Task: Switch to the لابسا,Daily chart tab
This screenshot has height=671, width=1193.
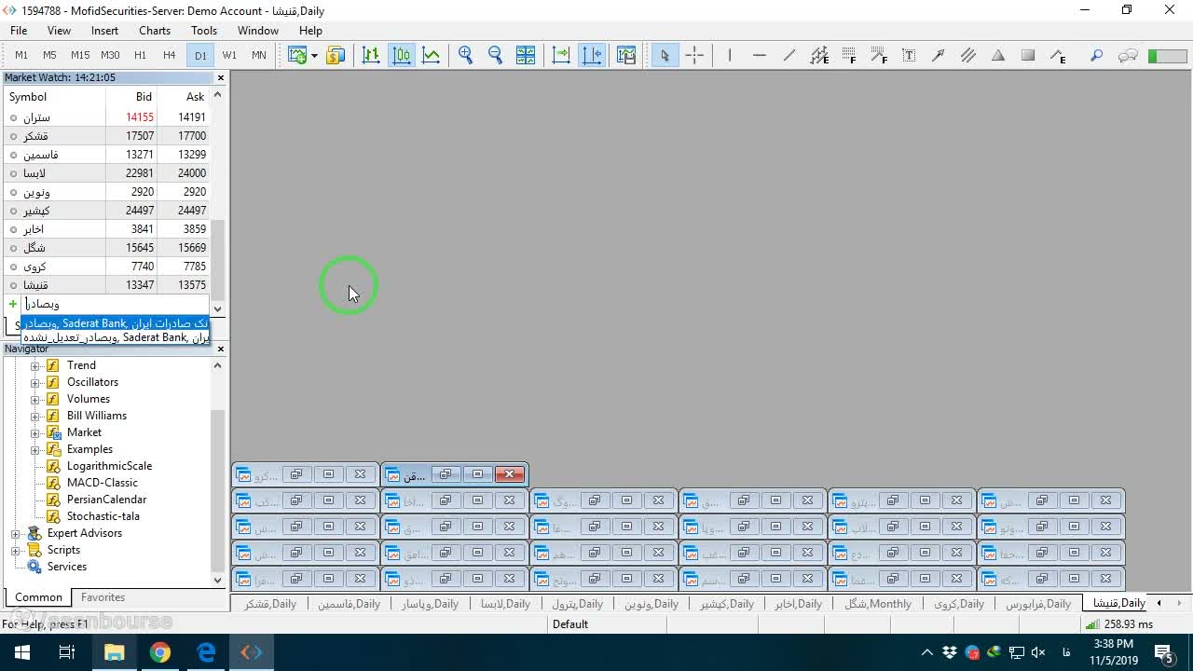Action: pyautogui.click(x=506, y=604)
